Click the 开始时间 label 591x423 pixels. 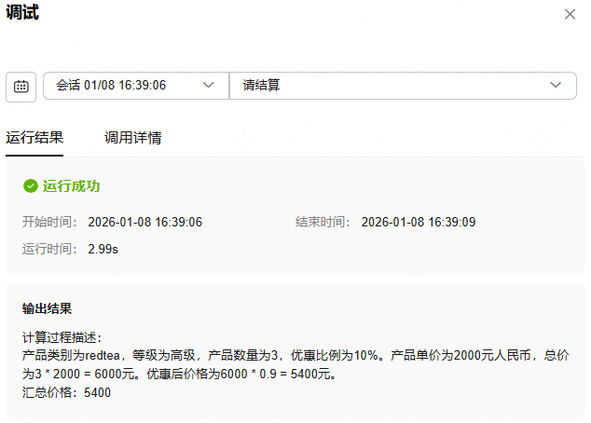pos(50,222)
